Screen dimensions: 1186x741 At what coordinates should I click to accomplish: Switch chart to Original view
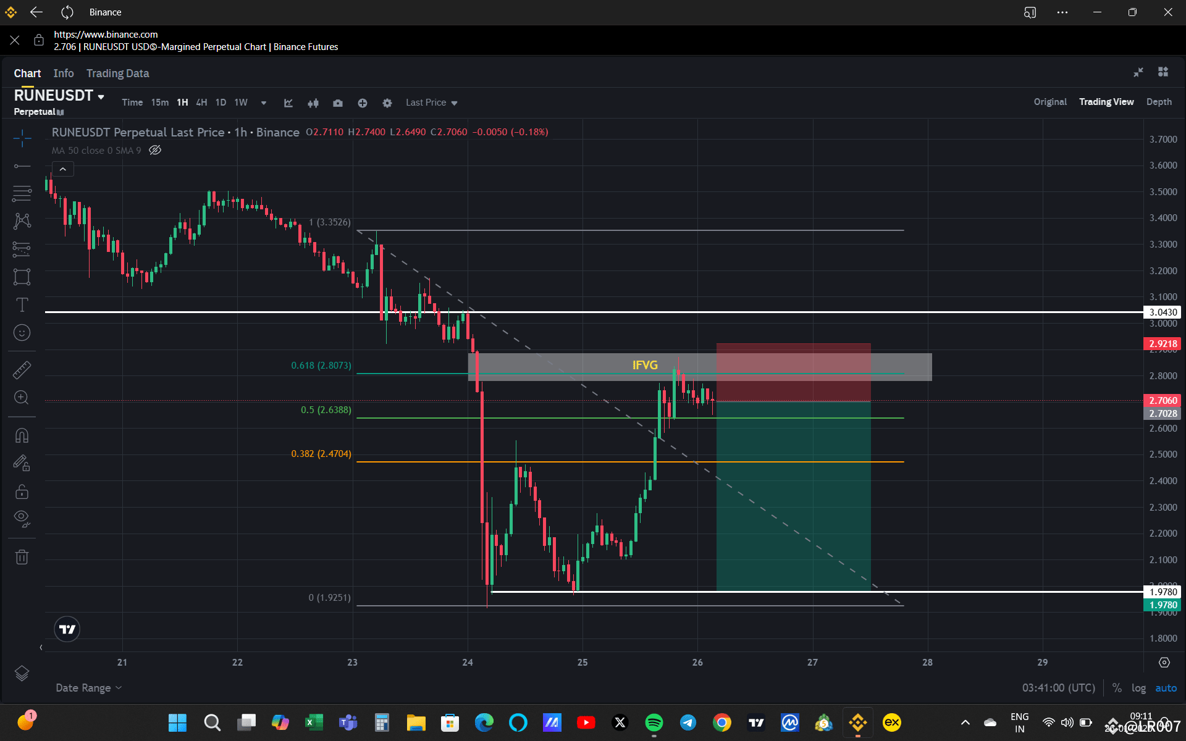[x=1050, y=102]
